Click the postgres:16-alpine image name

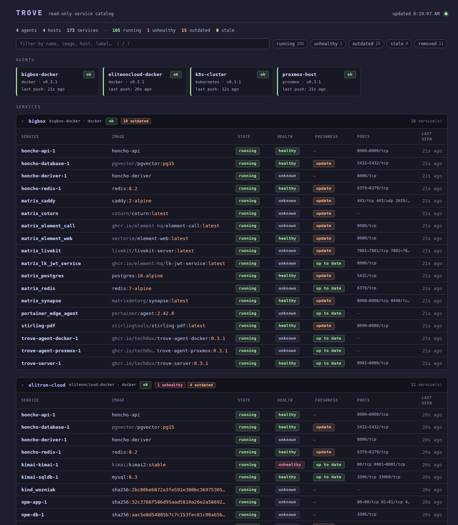click(x=137, y=276)
